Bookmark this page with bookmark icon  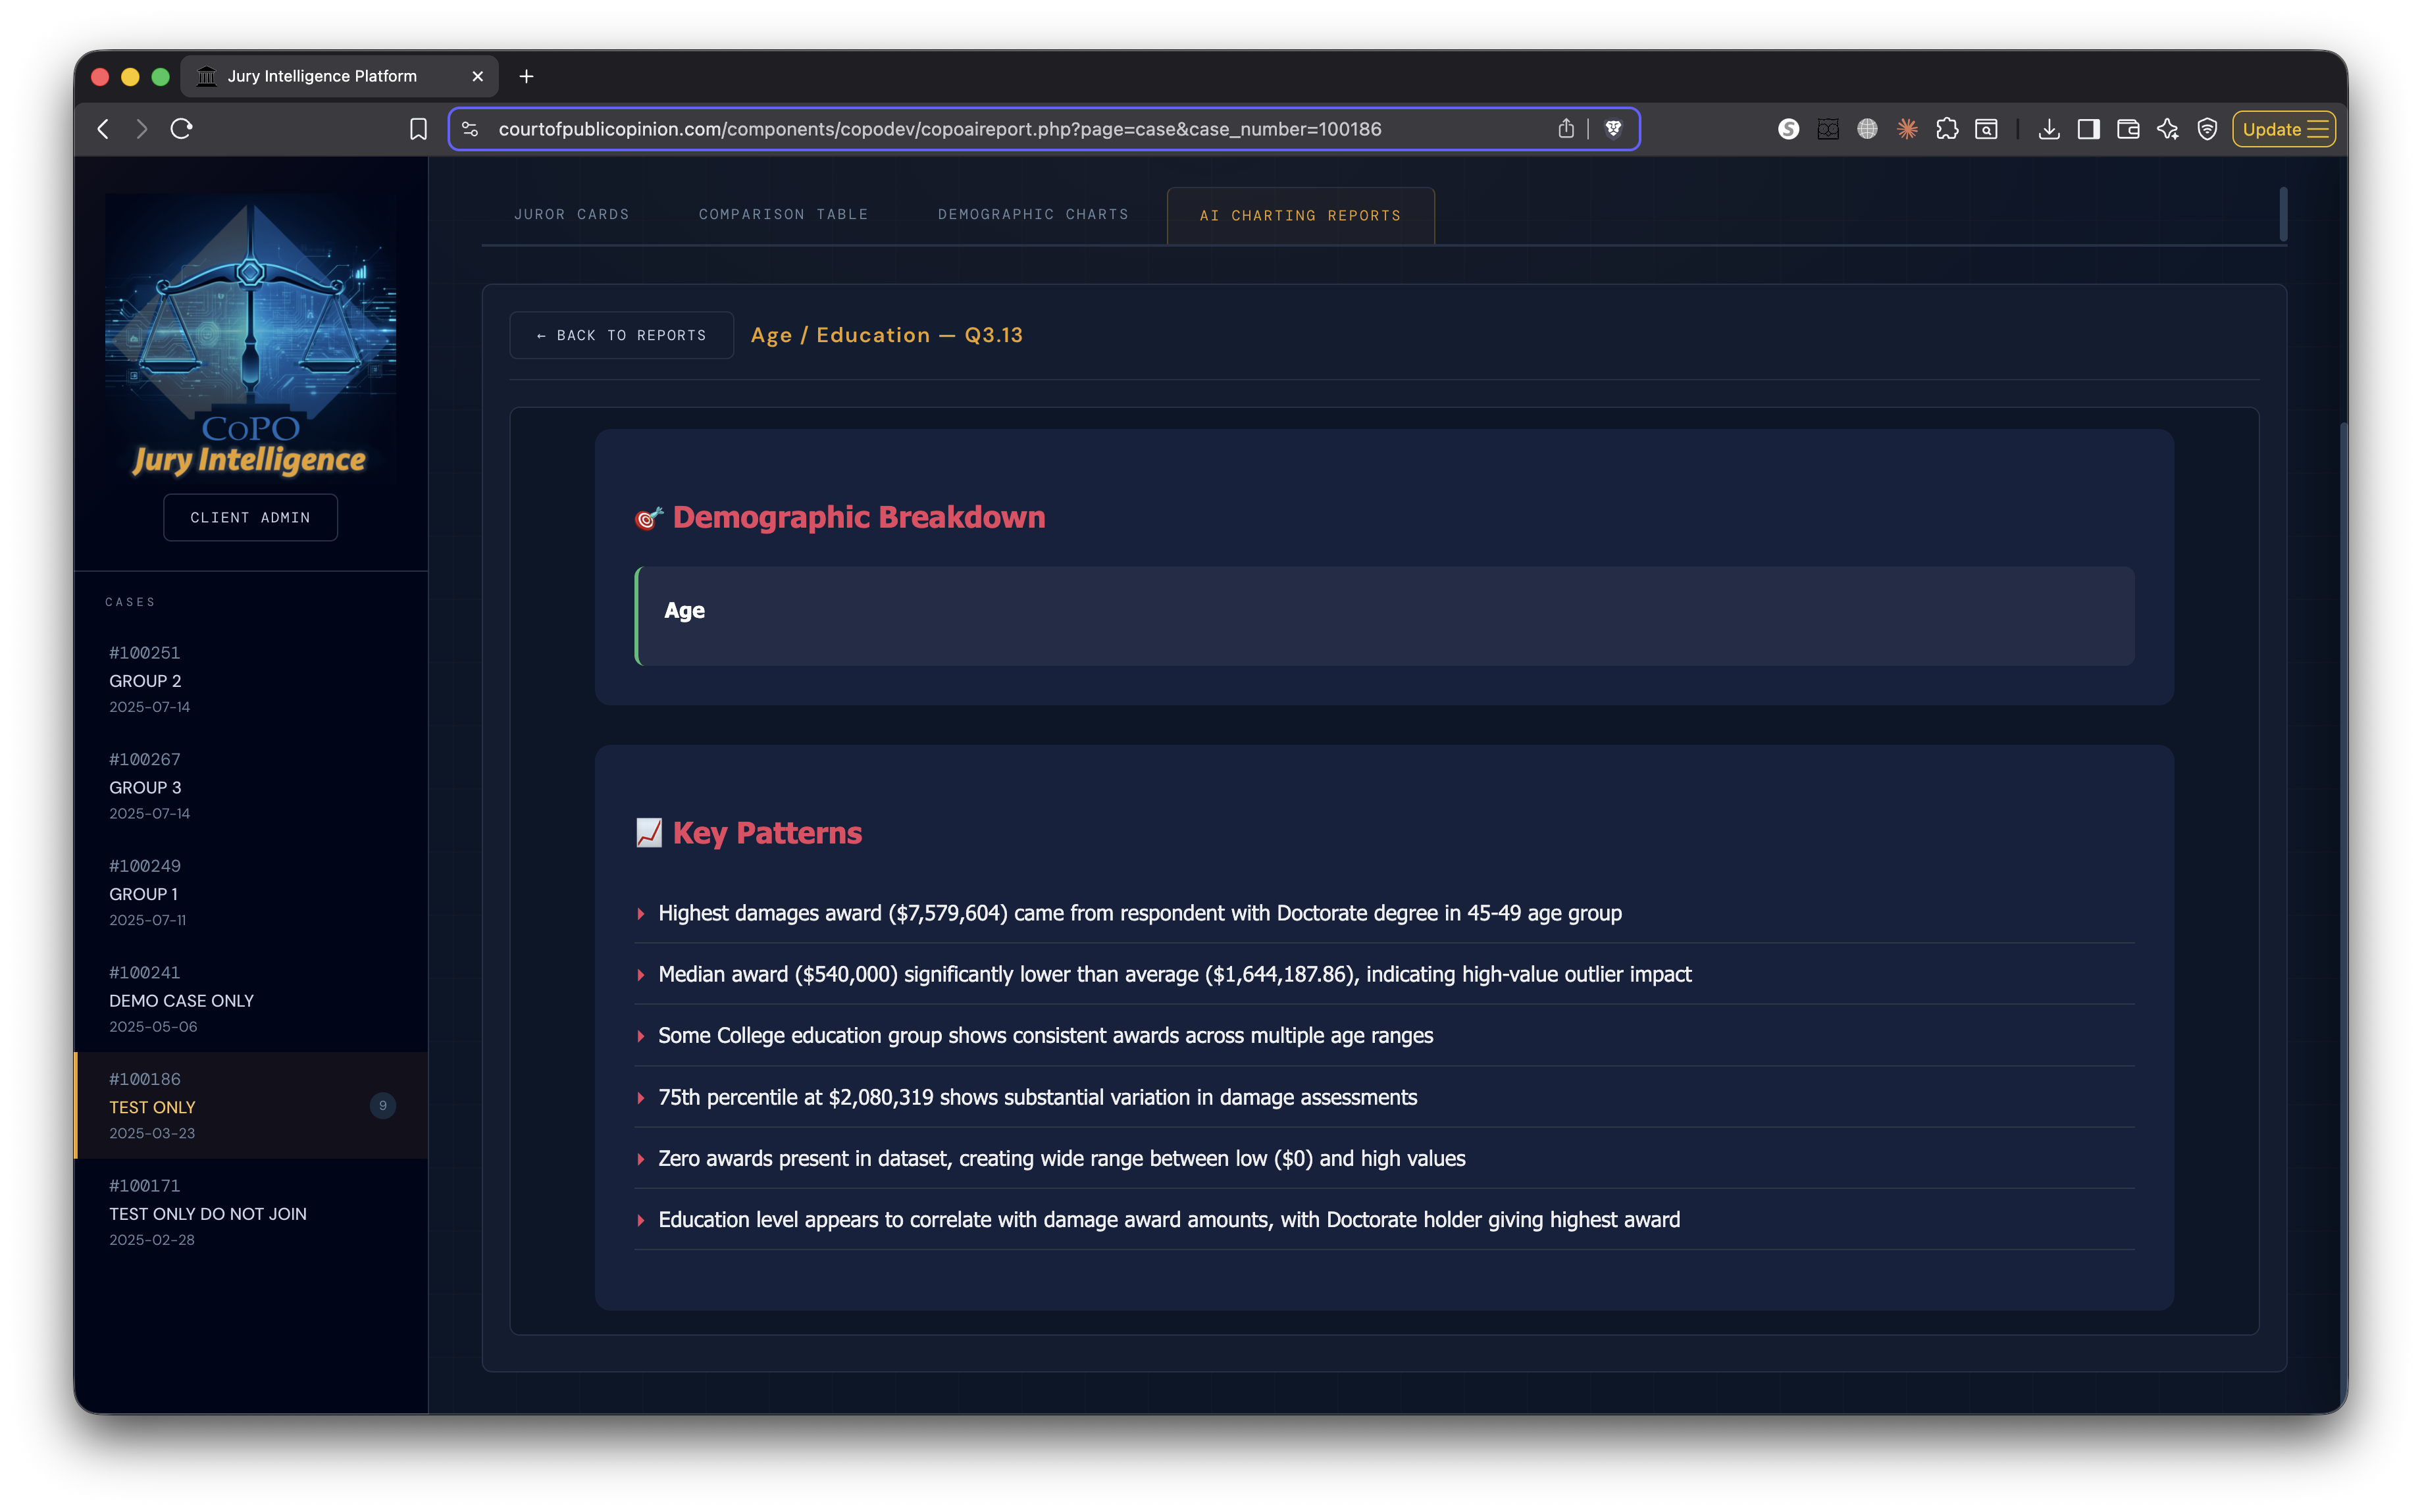418,129
